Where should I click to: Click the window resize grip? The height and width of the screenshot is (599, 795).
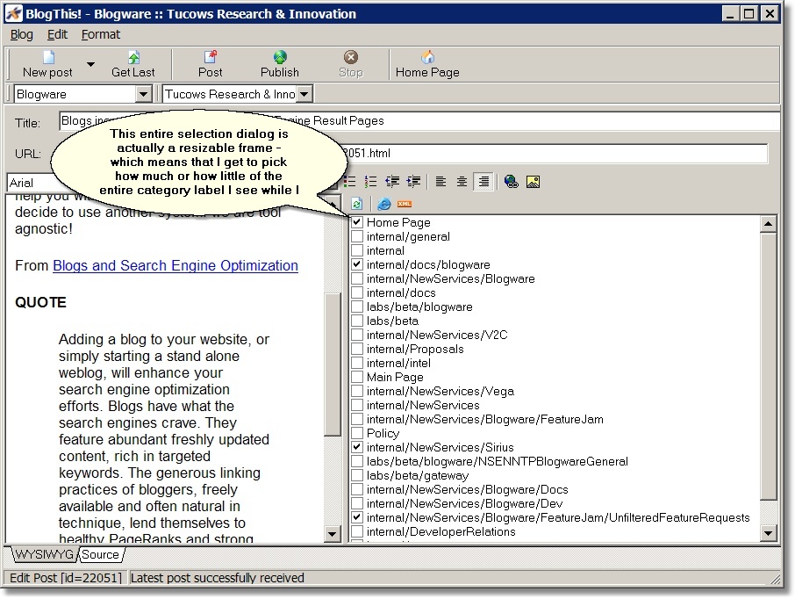click(x=775, y=579)
